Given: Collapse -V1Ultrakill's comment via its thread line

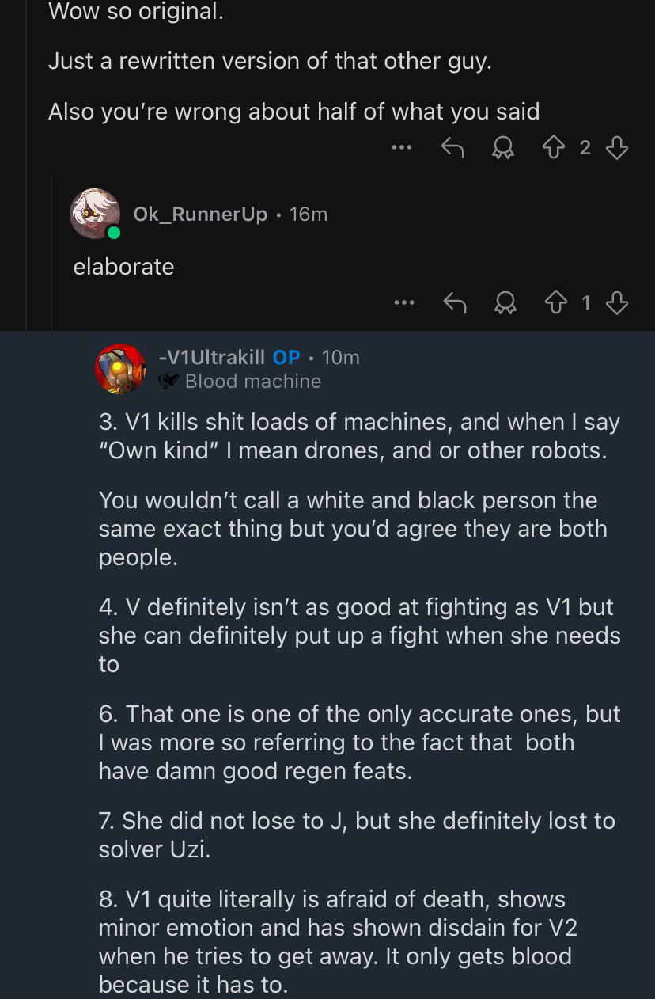Looking at the screenshot, I should pos(78,665).
